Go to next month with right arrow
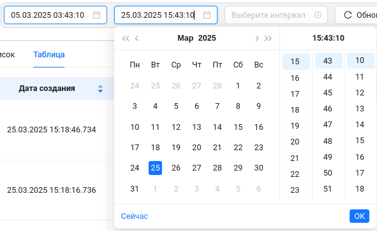This screenshot has width=377, height=231. click(257, 38)
